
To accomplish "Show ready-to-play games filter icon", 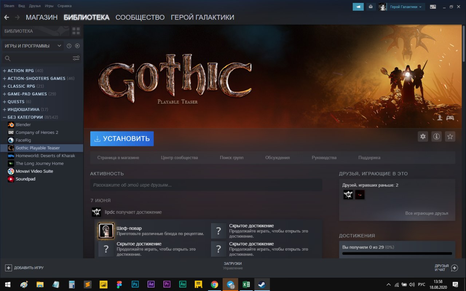I will (77, 46).
